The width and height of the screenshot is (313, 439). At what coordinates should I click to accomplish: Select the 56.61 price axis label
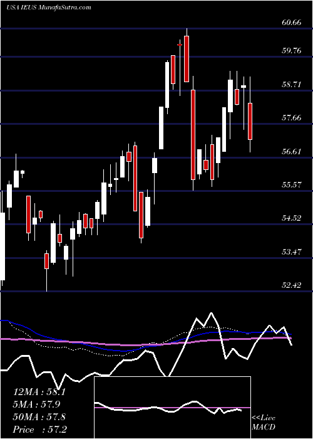292,152
